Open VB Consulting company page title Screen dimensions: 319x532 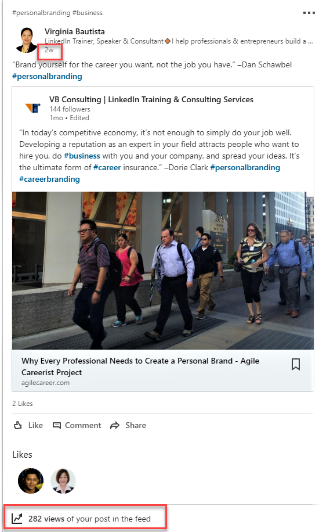point(151,99)
